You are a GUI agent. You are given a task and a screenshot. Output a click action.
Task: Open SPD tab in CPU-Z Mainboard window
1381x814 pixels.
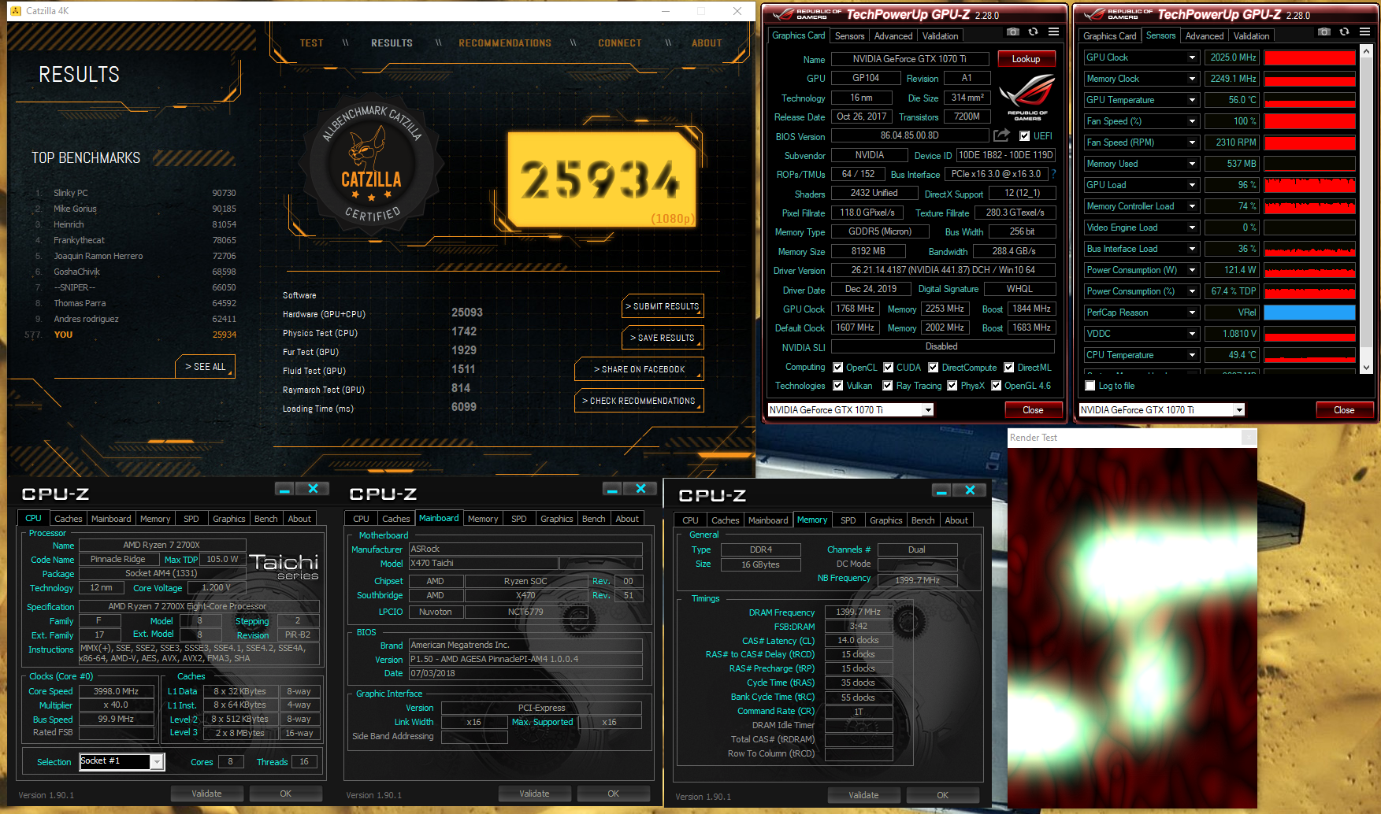(x=518, y=519)
